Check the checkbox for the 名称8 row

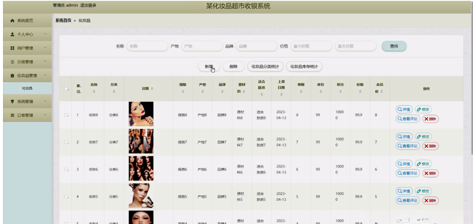pos(66,115)
